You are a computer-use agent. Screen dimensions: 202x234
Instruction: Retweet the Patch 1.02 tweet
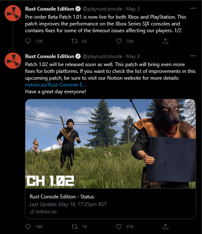pyautogui.click(x=74, y=226)
